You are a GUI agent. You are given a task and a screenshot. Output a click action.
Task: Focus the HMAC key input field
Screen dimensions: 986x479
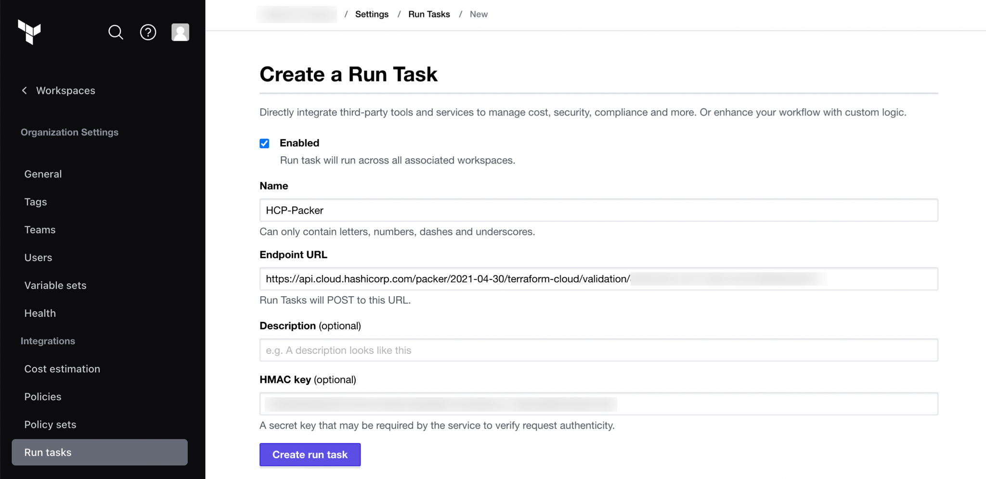pos(599,404)
